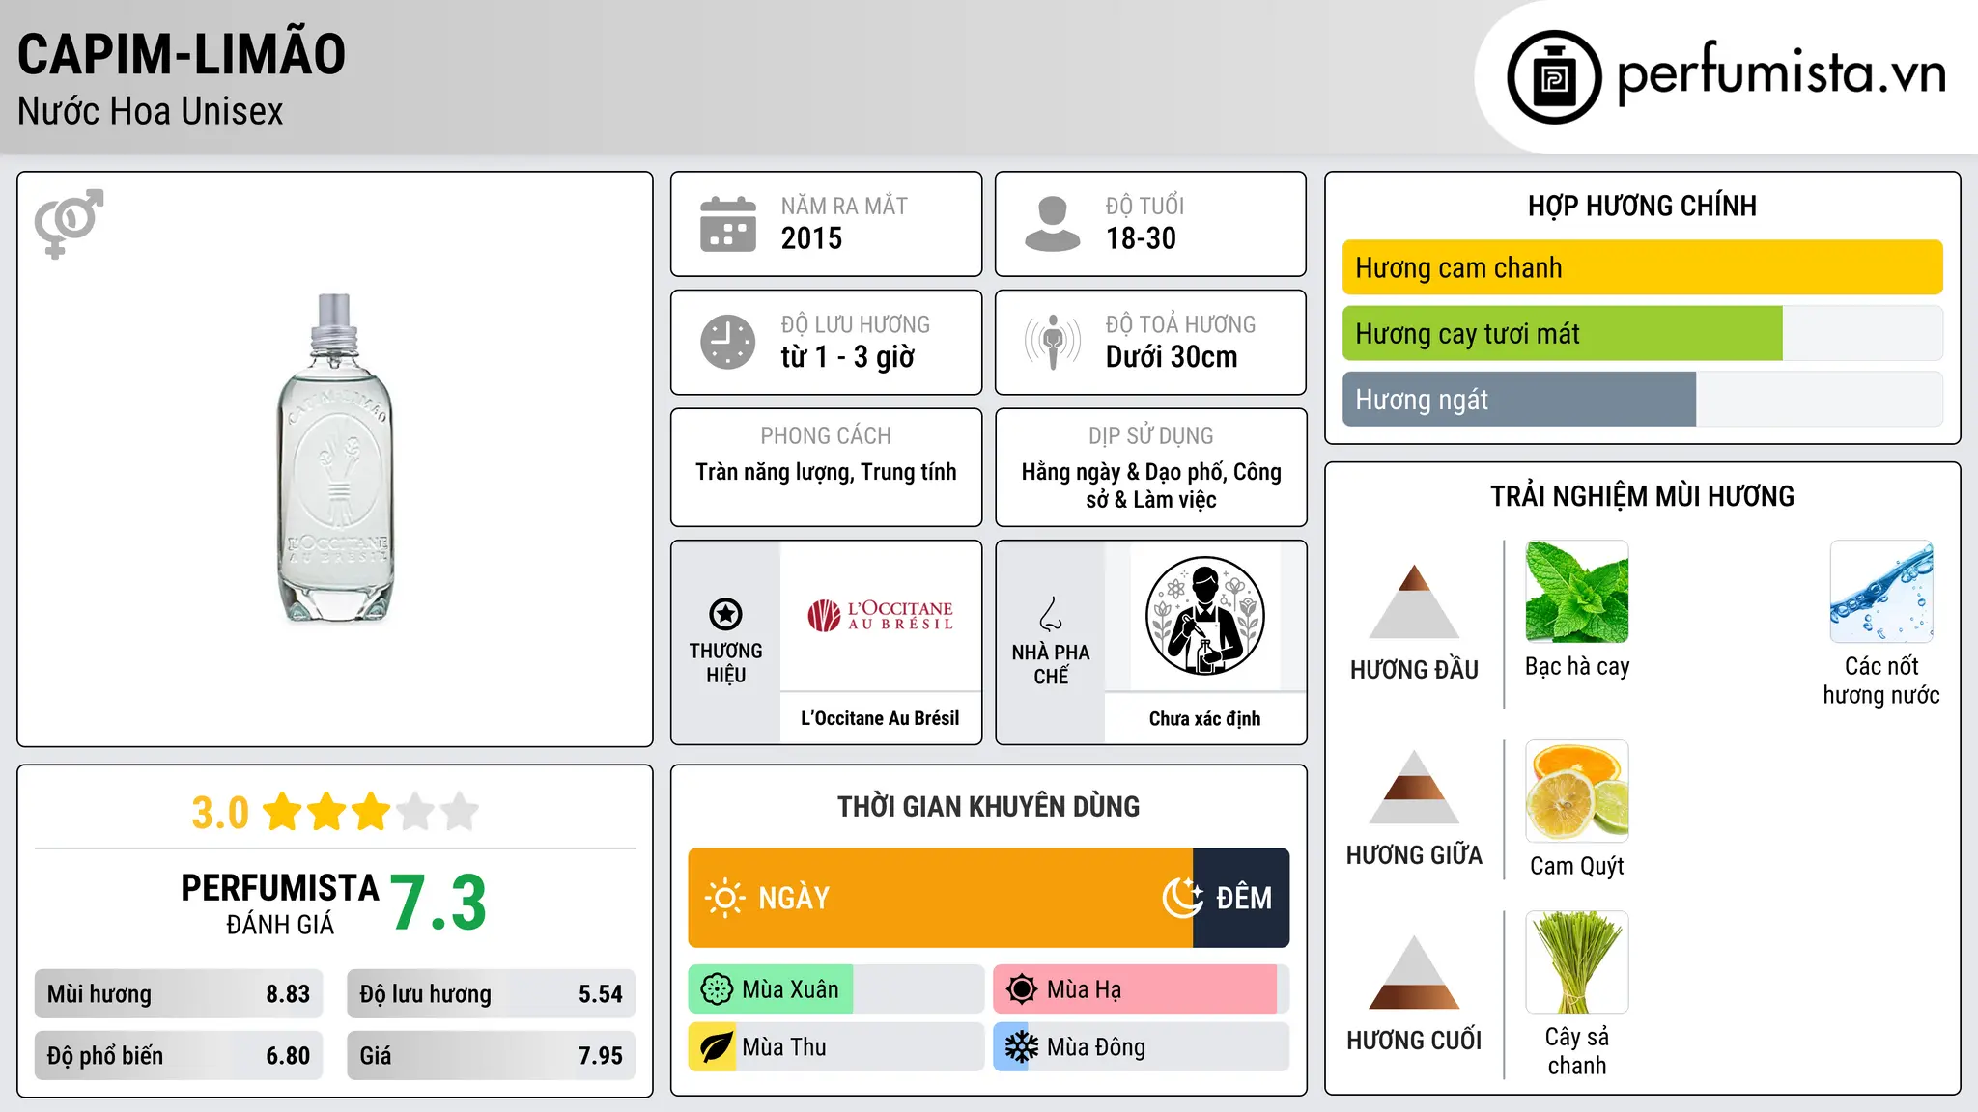This screenshot has height=1112, width=1978.
Task: Open the Cây sả chanh lemongrass image
Action: [x=1577, y=962]
